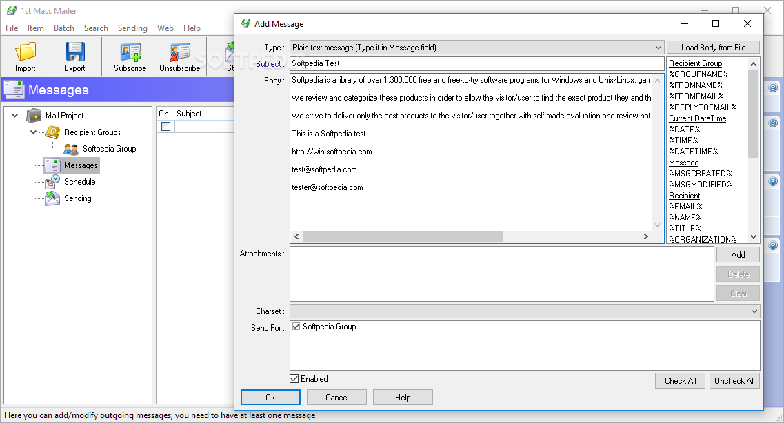Click the macro list scroll down arrow
The image size is (784, 423).
753,237
